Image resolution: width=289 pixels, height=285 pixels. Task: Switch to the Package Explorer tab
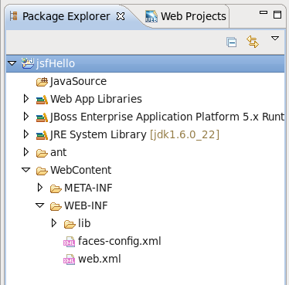(66, 16)
